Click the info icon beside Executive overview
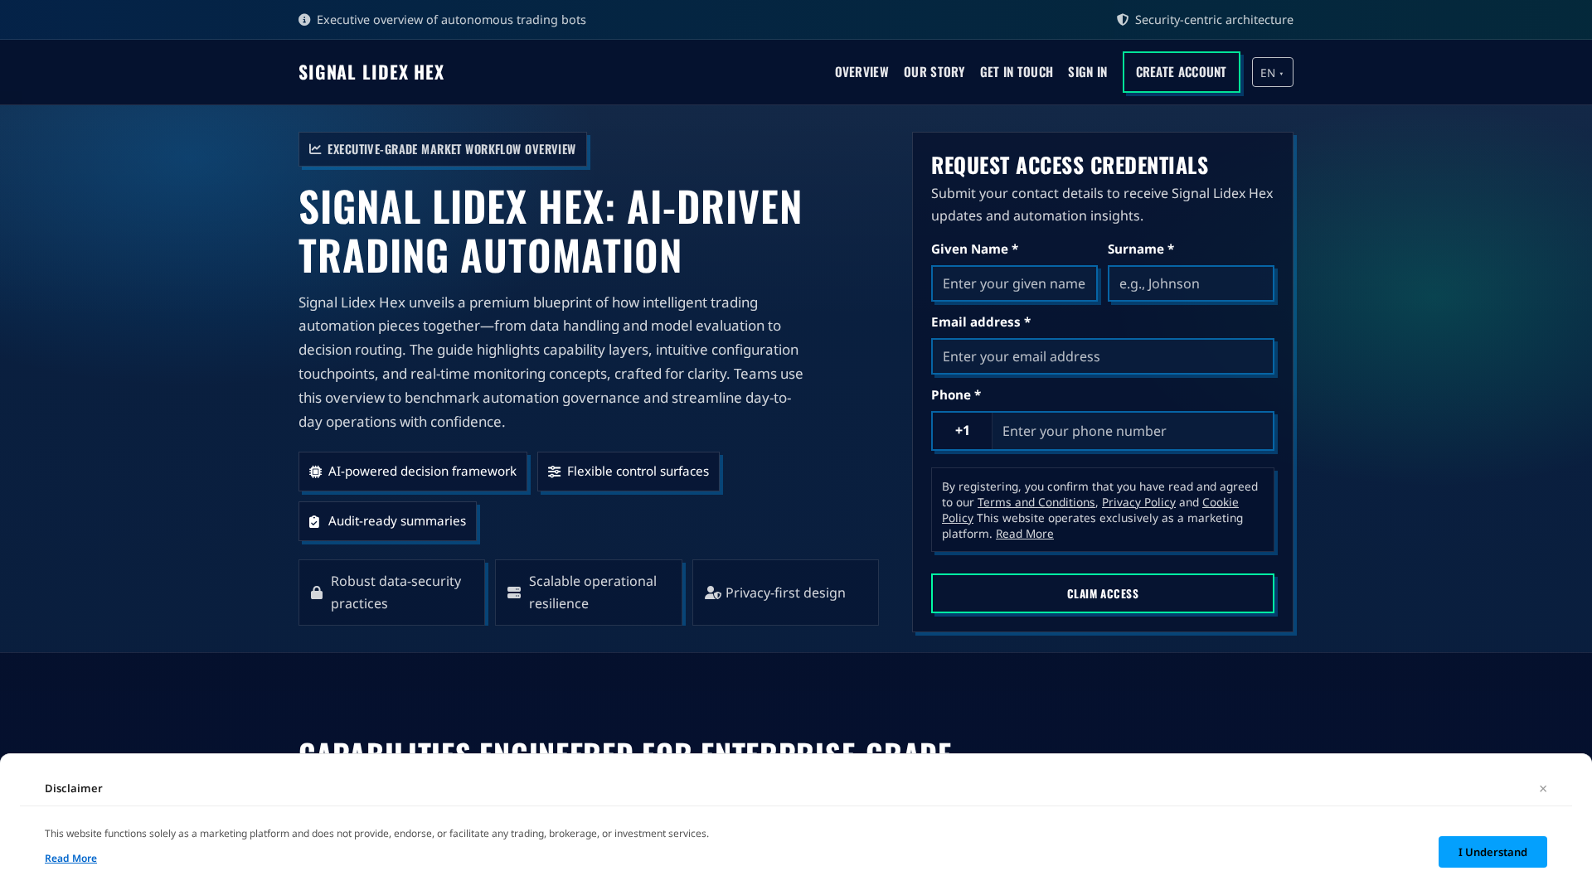Screen dimensions: 1592x895 click(x=304, y=20)
